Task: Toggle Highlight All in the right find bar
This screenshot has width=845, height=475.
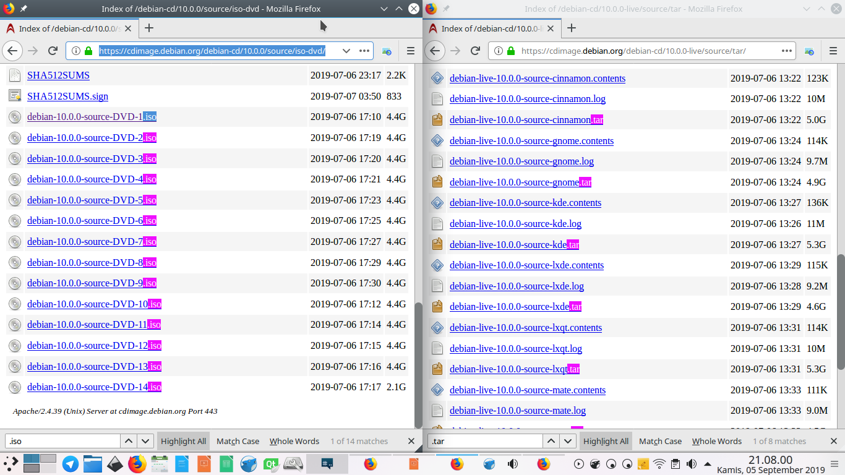Action: click(x=606, y=441)
